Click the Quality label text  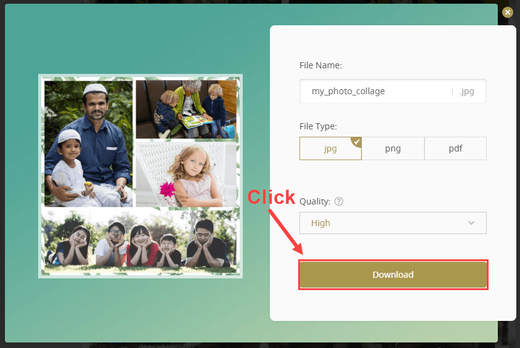[315, 201]
